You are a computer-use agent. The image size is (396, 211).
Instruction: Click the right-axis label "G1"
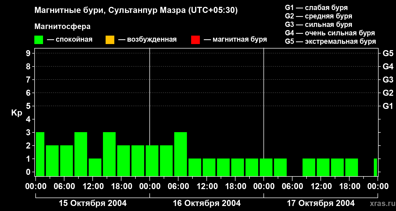tap(388, 106)
